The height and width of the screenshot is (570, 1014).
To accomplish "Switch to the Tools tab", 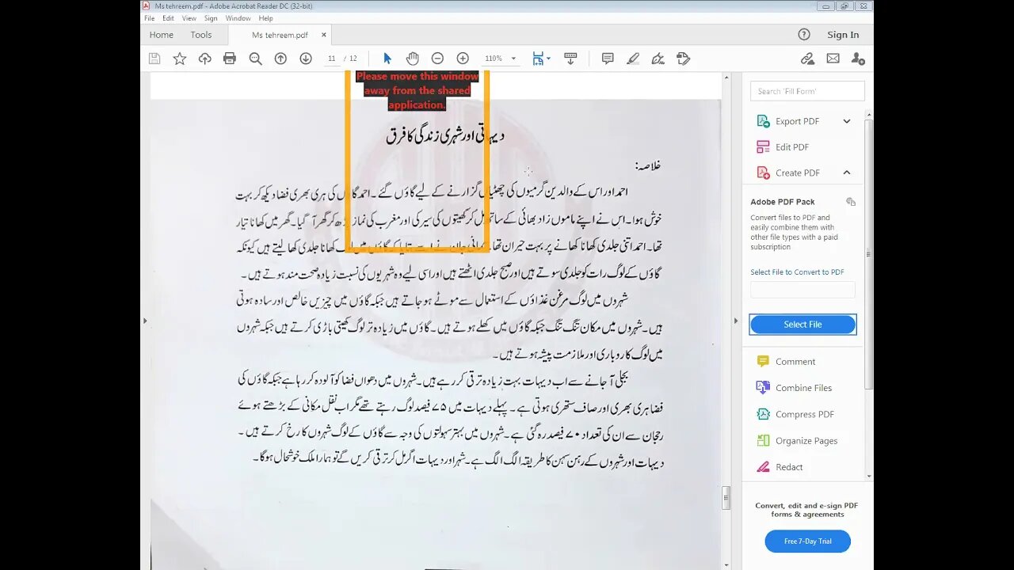I will (201, 35).
